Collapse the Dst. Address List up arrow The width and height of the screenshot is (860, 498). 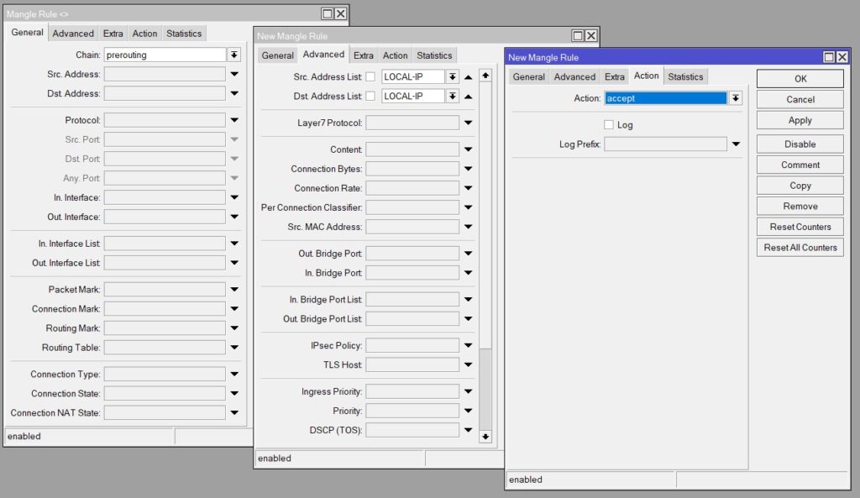pos(468,97)
